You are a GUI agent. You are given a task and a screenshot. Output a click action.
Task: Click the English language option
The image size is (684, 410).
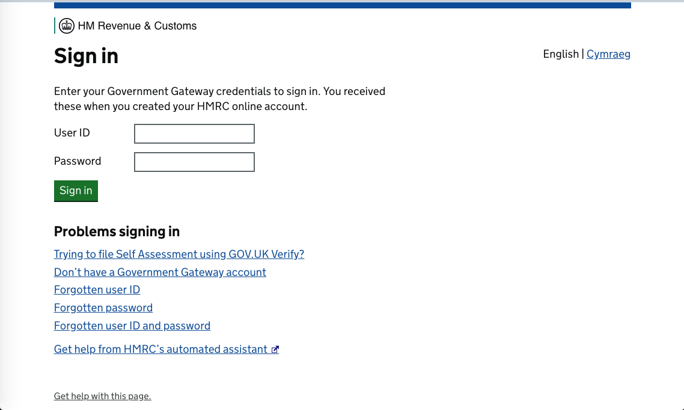561,54
